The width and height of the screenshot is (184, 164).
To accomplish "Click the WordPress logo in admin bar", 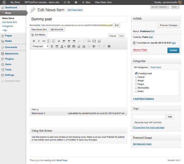I will [x=4, y=2].
